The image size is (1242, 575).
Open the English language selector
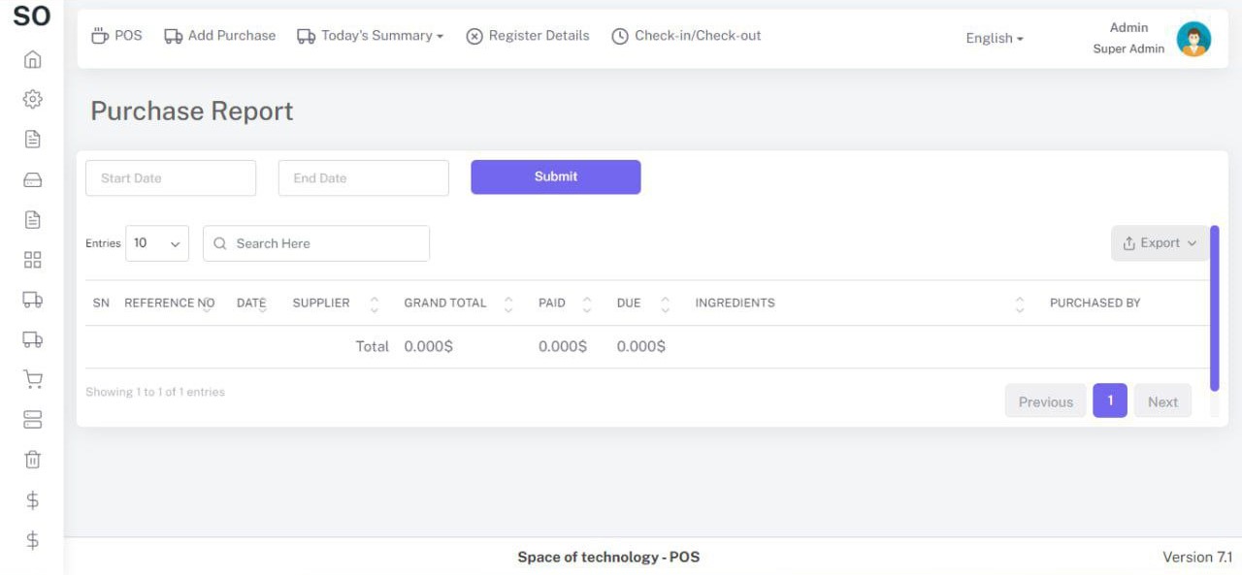click(x=995, y=38)
